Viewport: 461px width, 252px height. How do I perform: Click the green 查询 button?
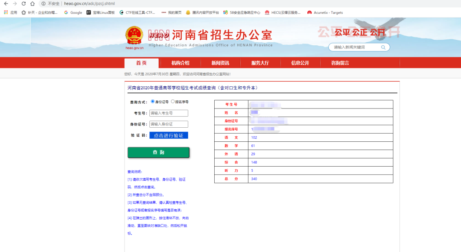[158, 152]
